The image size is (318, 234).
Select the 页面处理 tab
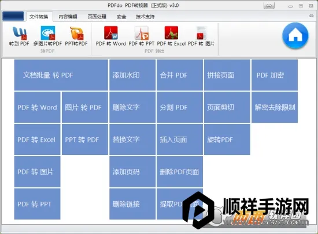click(x=97, y=17)
